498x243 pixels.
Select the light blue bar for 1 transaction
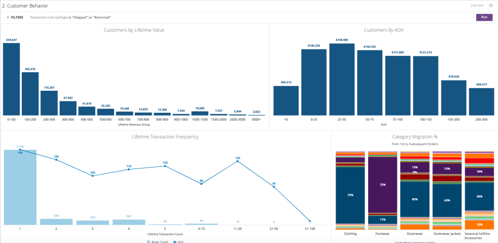(20, 187)
